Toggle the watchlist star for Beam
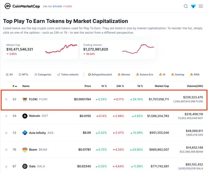 click(x=6, y=150)
